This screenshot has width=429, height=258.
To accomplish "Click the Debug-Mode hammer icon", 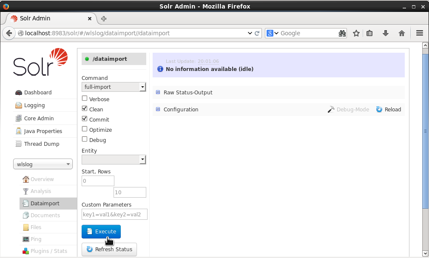I will (331, 109).
